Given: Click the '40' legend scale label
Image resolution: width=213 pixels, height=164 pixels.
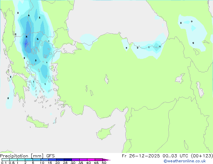Looking at the screenshot, I should [x=88, y=163].
